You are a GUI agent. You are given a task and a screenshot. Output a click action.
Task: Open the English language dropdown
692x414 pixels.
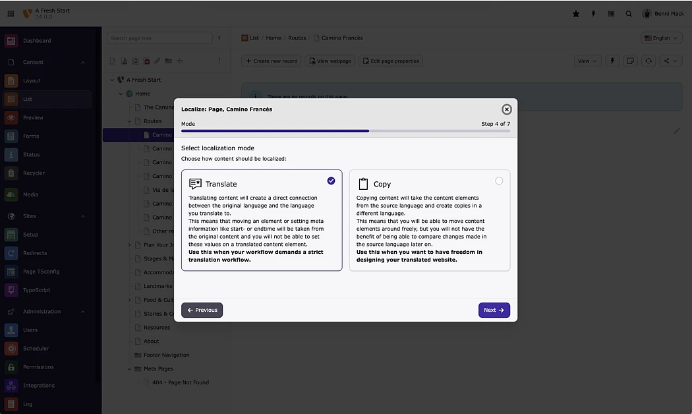coord(661,38)
